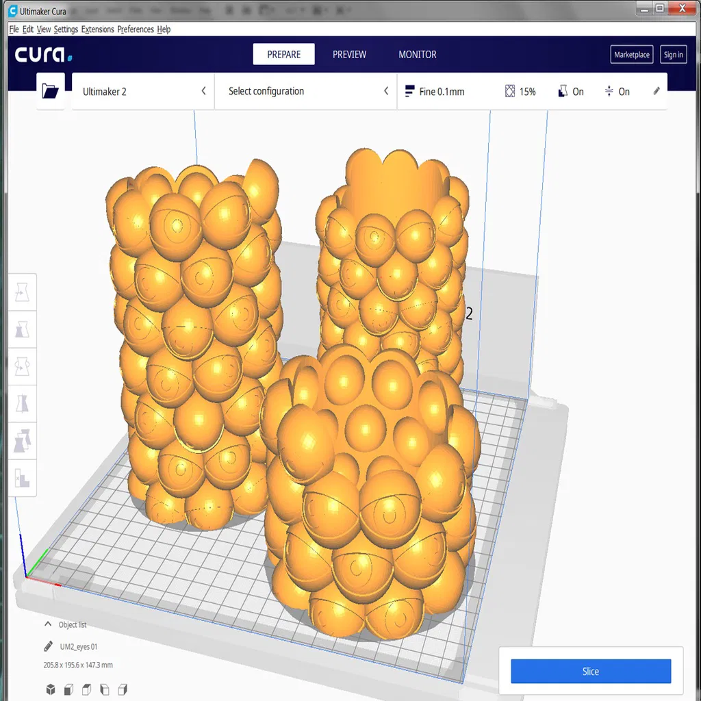Select UM2_eyes 01 in object list
Viewport: 701px width, 701px height.
[78, 646]
